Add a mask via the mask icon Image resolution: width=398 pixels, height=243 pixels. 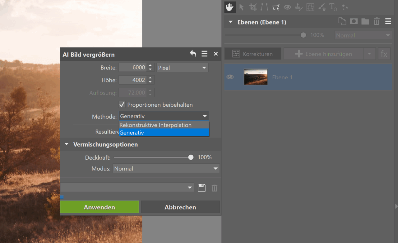[x=354, y=21]
